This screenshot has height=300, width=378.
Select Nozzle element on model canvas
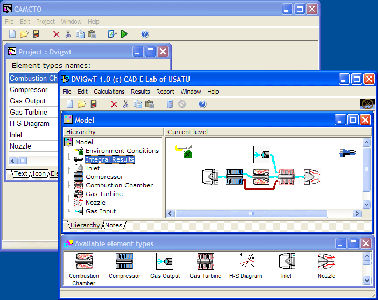312,177
